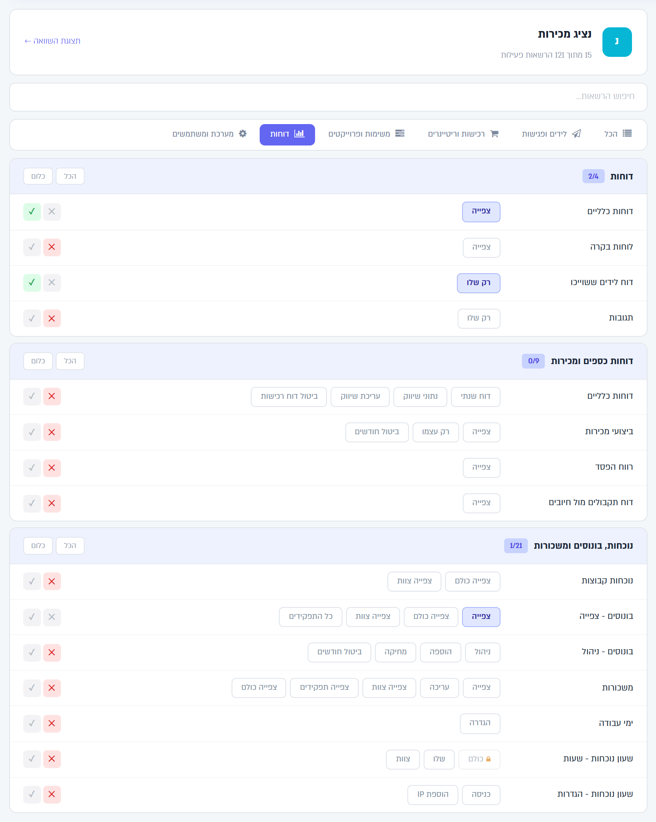Image resolution: width=656 pixels, height=822 pixels.
Task: Deny ימי עבודה row with red X
Action: tap(52, 723)
